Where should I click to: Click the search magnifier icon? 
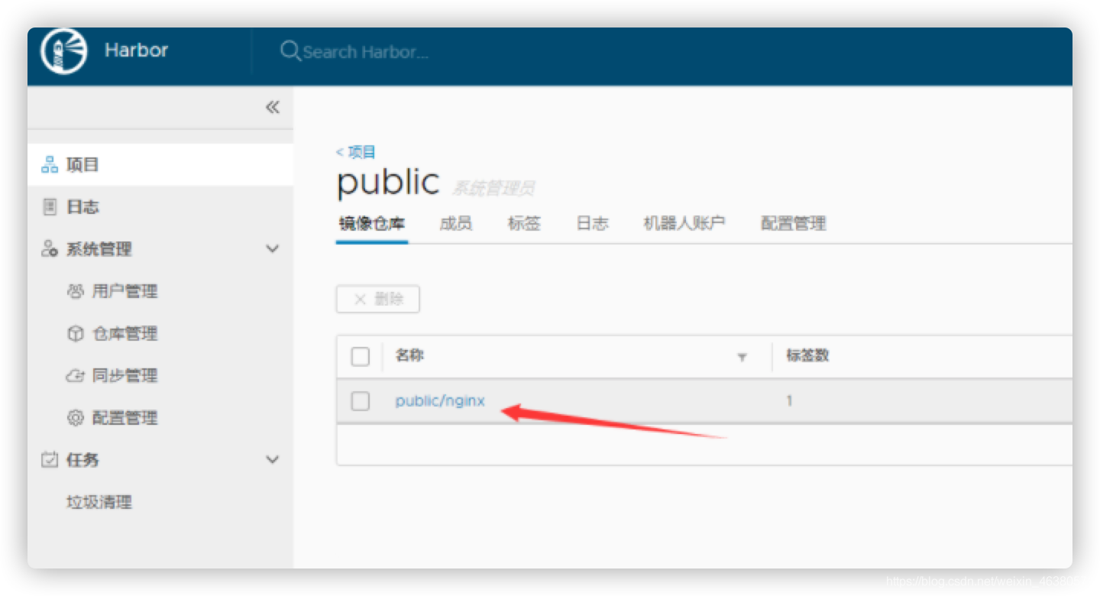tap(290, 51)
